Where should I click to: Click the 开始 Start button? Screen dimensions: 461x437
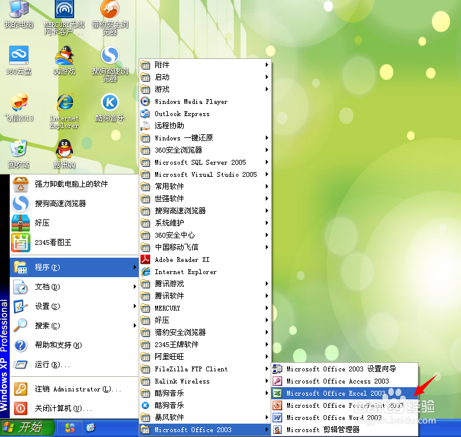pos(27,428)
